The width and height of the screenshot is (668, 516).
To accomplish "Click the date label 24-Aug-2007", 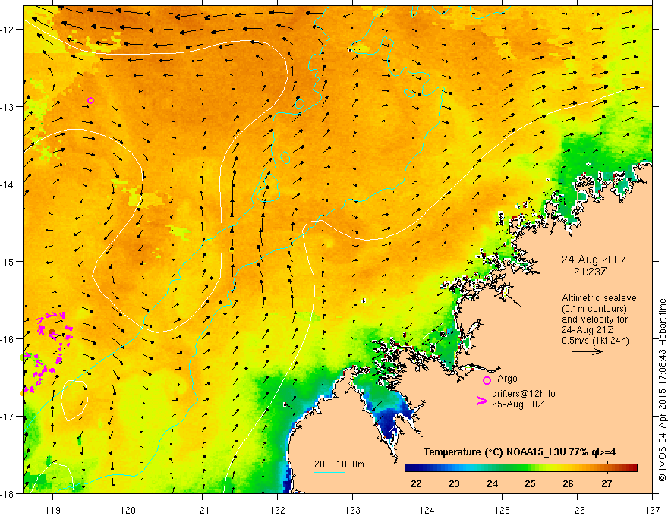I will tap(594, 260).
